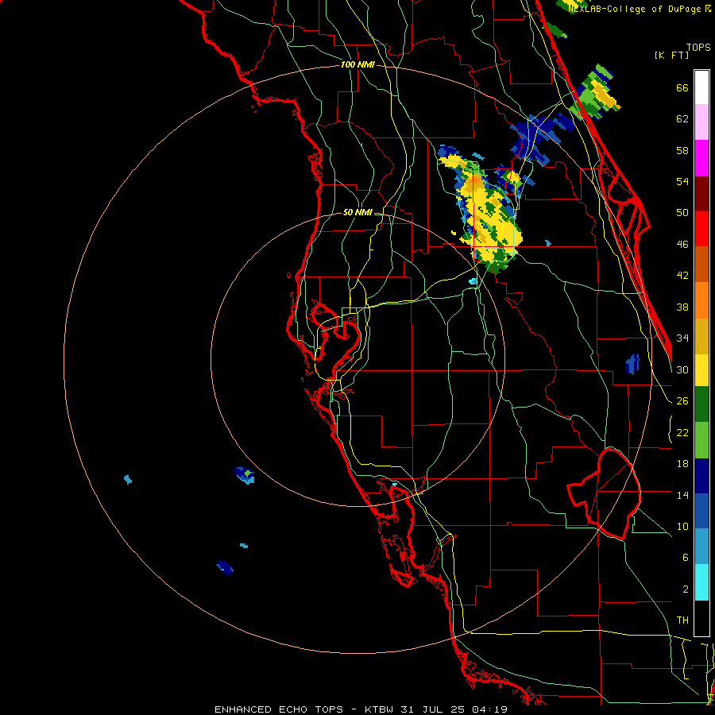The width and height of the screenshot is (715, 715).
Task: Click the white 66 kft legend swatch
Action: pos(701,87)
